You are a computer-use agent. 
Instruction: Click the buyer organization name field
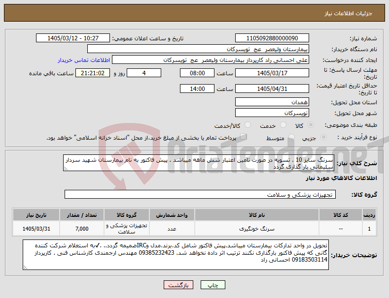(198, 49)
